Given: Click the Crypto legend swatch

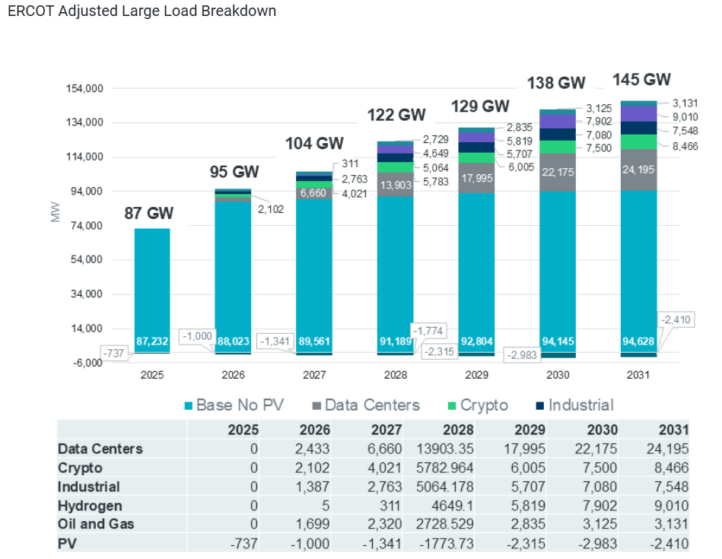Looking at the screenshot, I should [452, 405].
